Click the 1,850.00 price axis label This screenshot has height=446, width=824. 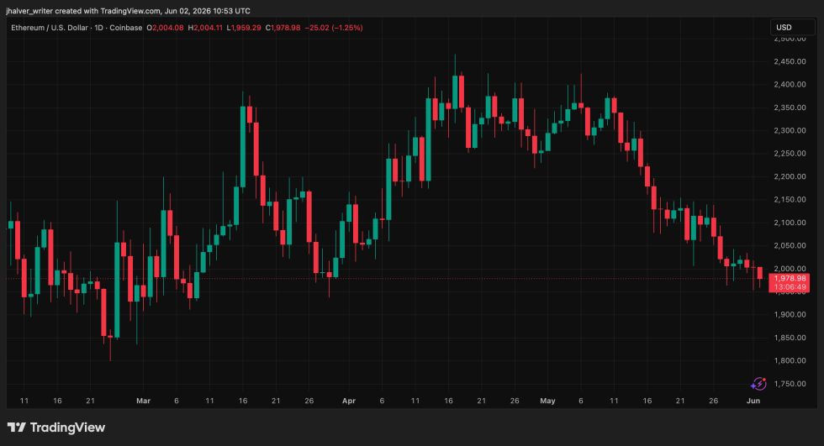pos(790,338)
